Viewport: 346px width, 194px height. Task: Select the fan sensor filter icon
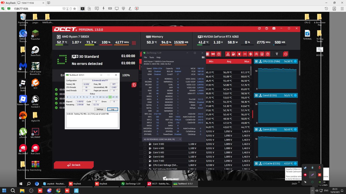[x=250, y=54]
